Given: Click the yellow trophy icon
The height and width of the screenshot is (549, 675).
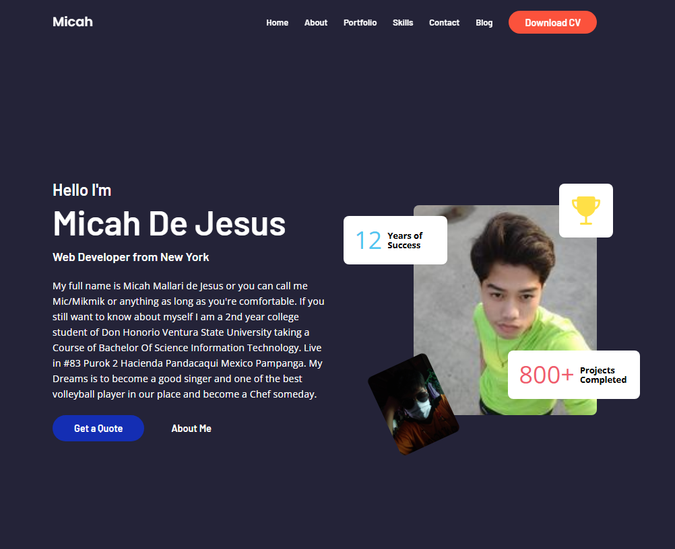Looking at the screenshot, I should point(586,210).
